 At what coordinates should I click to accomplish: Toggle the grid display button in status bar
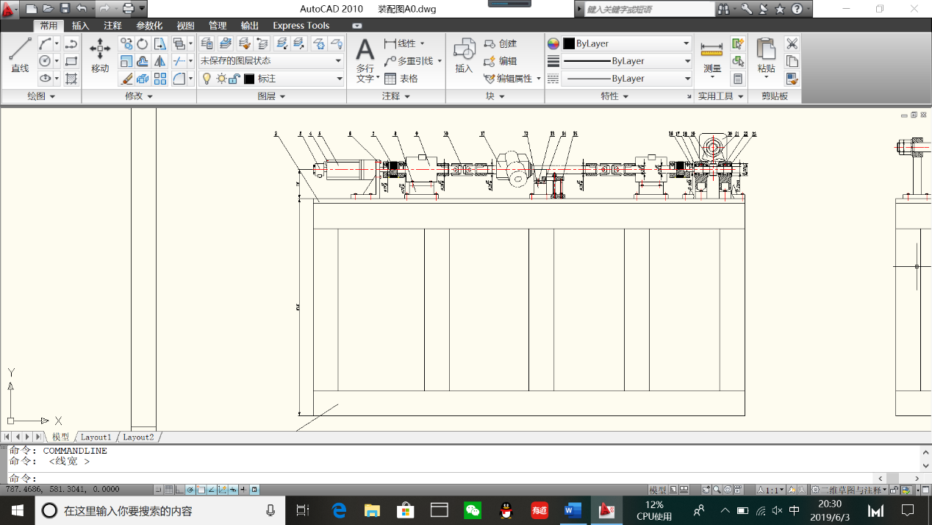(x=169, y=490)
